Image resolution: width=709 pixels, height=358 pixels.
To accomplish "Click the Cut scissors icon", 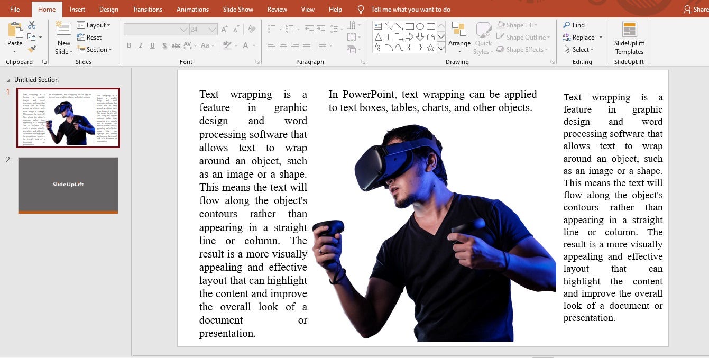I will pyautogui.click(x=32, y=25).
